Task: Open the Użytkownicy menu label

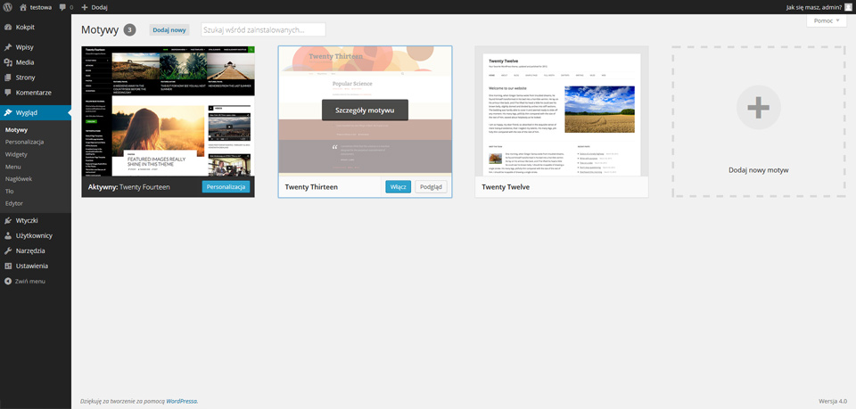Action: pyautogui.click(x=35, y=236)
